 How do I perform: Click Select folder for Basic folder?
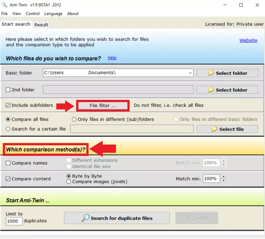pos(227,73)
